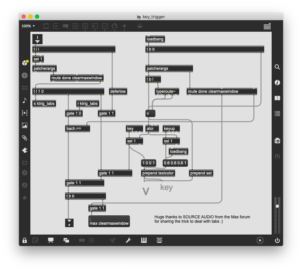Open the Inspector info icon
The width and height of the screenshot is (302, 271).
(x=277, y=83)
